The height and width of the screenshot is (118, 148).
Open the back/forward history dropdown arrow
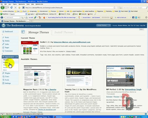click(8, 8)
